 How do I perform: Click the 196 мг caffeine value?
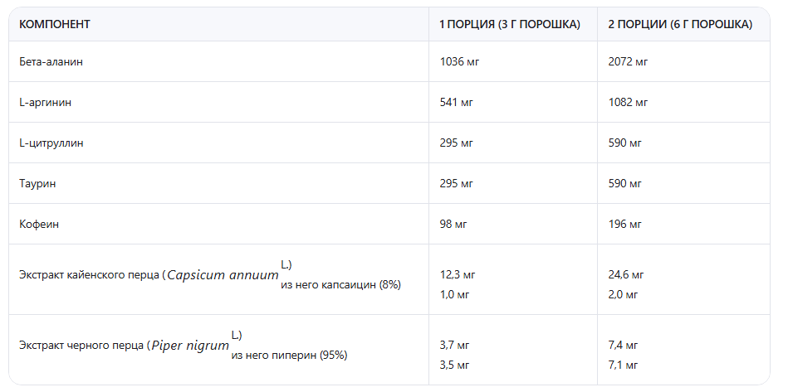(x=625, y=224)
